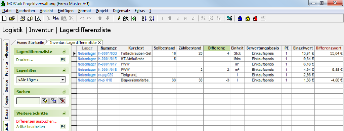Open the Projekt menu
This screenshot has height=131, width=344.
(102, 11)
